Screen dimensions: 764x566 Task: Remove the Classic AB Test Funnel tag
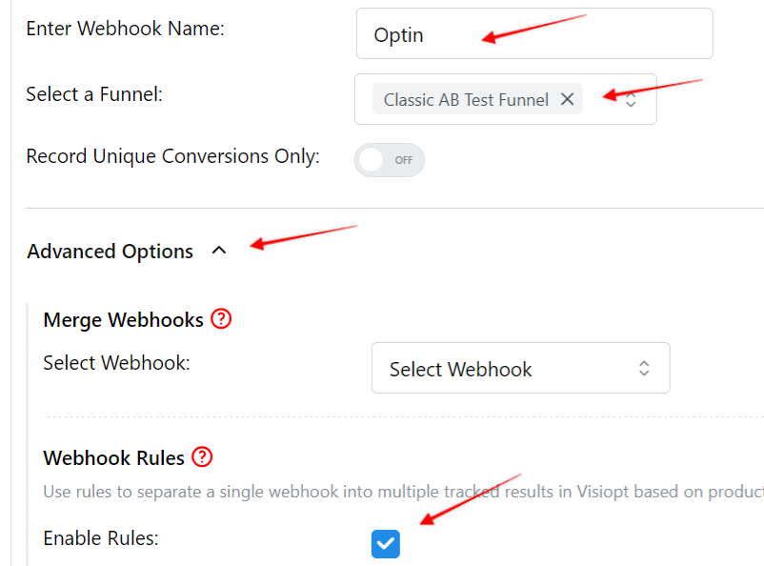(x=567, y=99)
